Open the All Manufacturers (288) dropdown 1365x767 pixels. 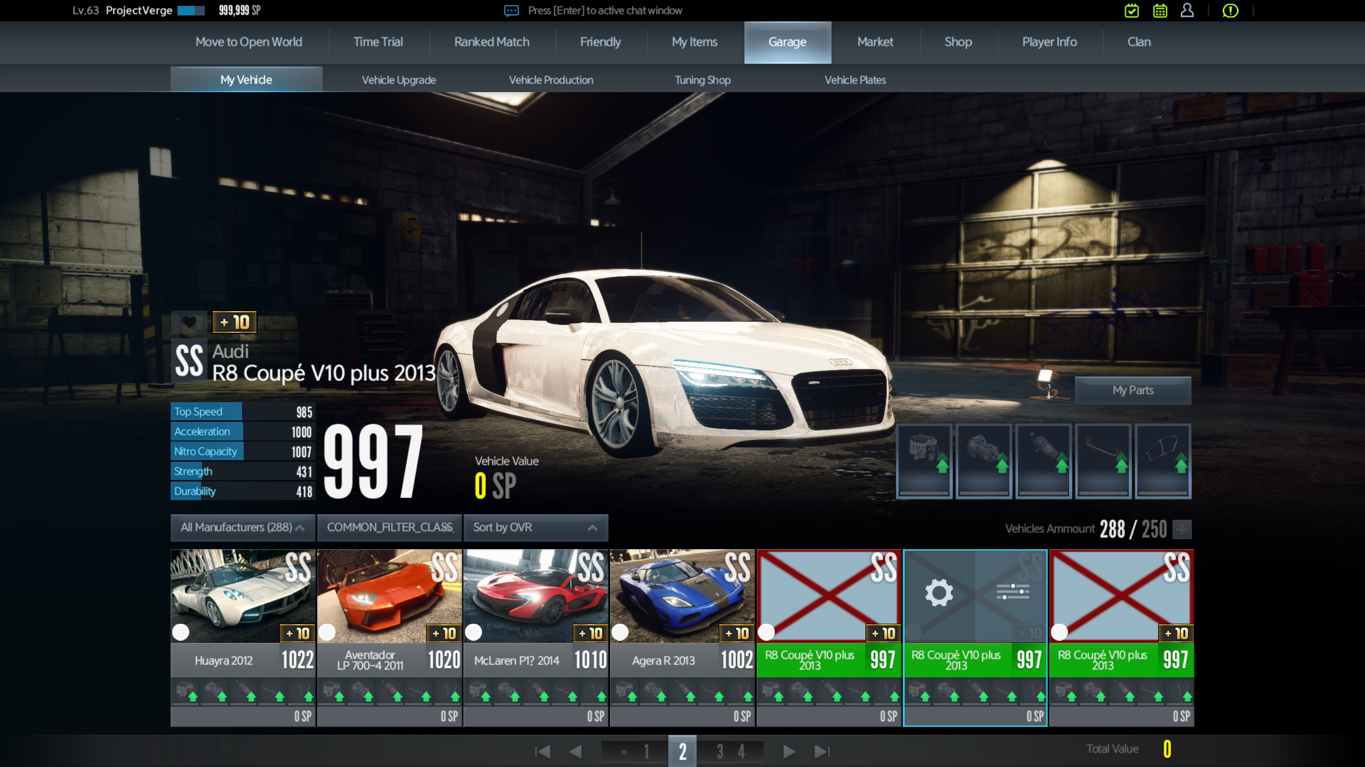[243, 527]
